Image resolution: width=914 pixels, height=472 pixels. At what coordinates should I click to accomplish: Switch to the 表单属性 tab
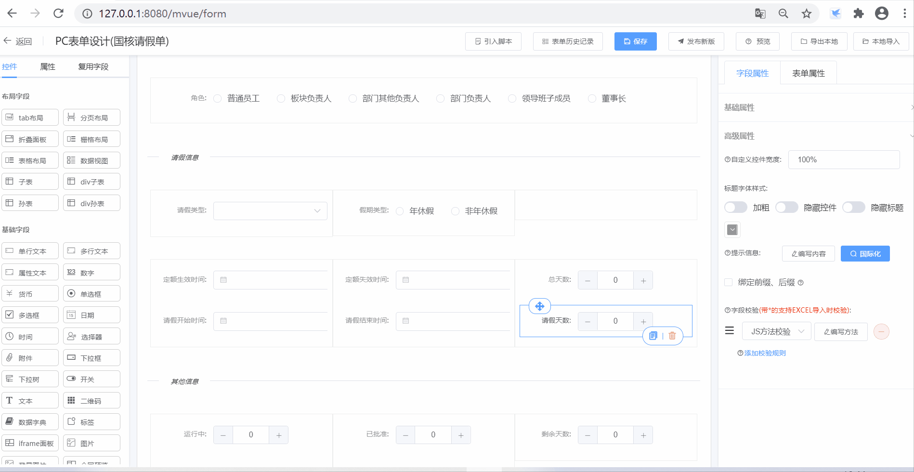pyautogui.click(x=808, y=73)
